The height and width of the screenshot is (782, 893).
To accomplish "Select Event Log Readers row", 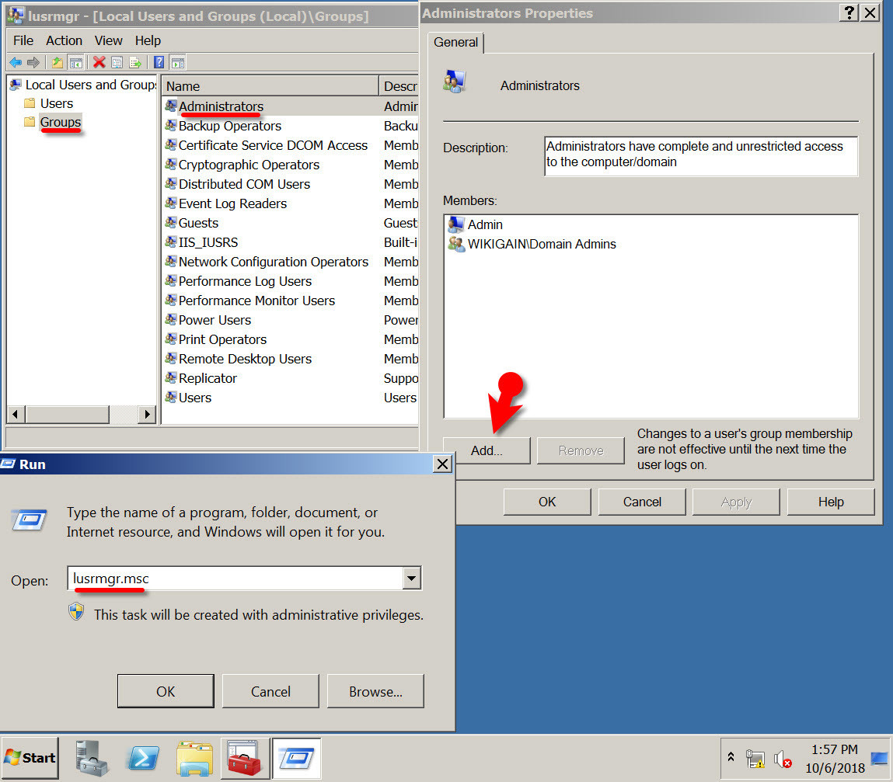I will pos(291,203).
